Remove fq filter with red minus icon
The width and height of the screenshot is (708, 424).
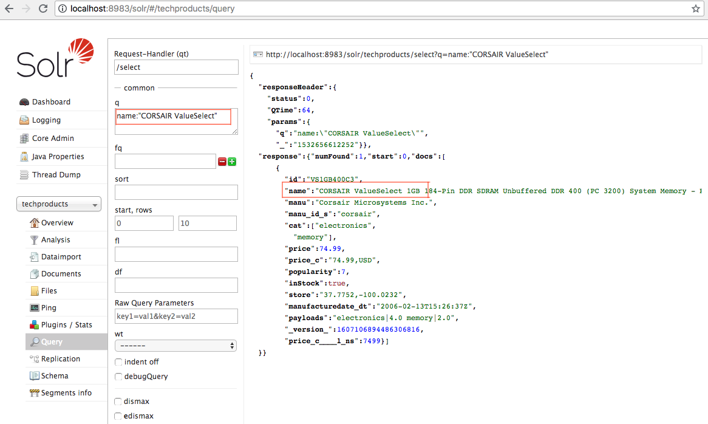(x=222, y=162)
